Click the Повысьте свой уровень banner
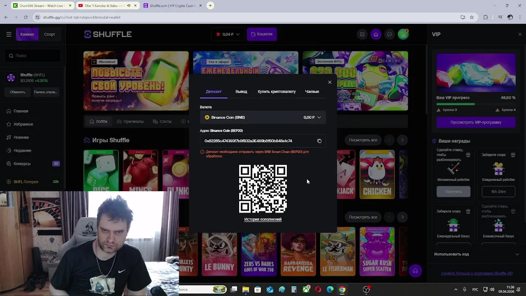This screenshot has height=296, width=526. (x=136, y=81)
